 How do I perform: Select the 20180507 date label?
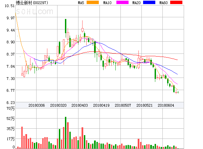click(123, 105)
